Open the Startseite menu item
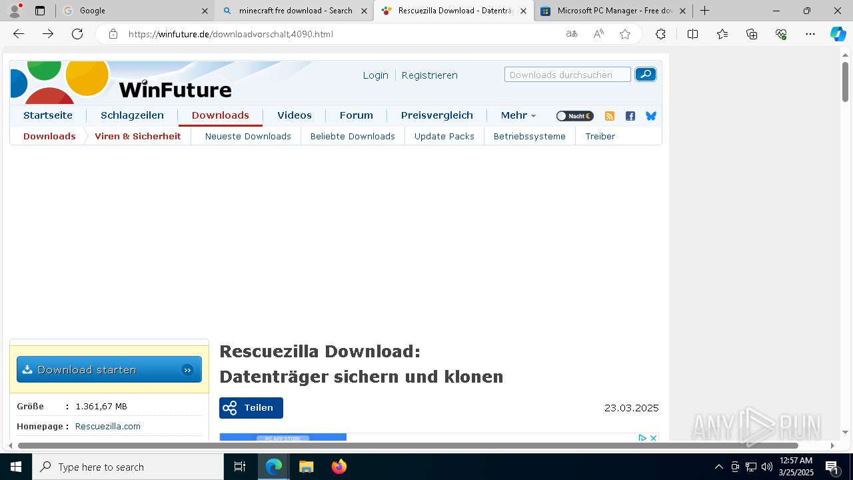 point(48,115)
